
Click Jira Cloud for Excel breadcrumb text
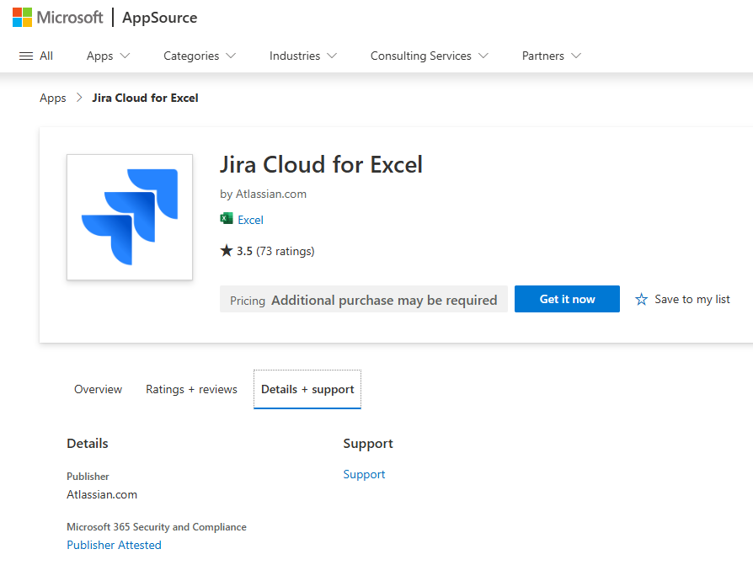point(145,98)
